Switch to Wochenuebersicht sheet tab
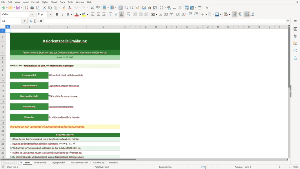 coord(79,162)
